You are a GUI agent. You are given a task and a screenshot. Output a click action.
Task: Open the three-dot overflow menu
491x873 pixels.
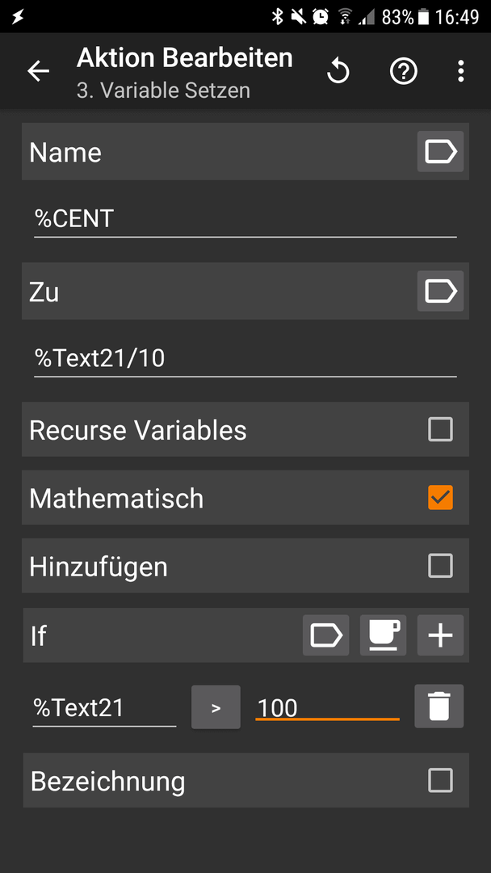460,71
